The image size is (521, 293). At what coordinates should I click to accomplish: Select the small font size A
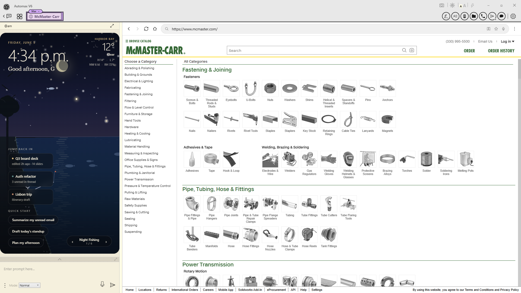461,6
